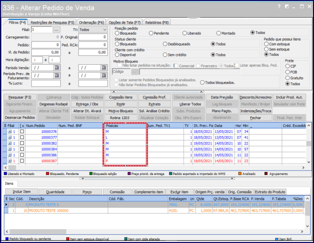Expand order row 10000376
This screenshot has height=243, width=314.
(x=10, y=132)
